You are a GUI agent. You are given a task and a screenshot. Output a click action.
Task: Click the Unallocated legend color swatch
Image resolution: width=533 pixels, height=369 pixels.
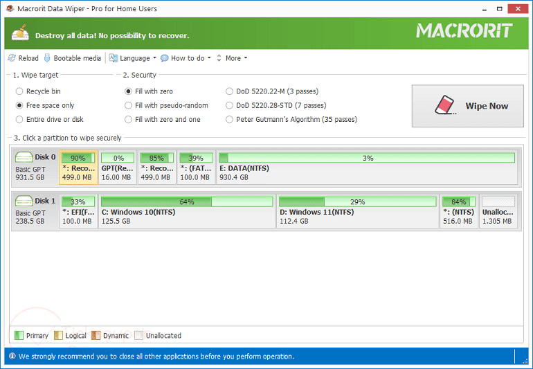point(138,335)
